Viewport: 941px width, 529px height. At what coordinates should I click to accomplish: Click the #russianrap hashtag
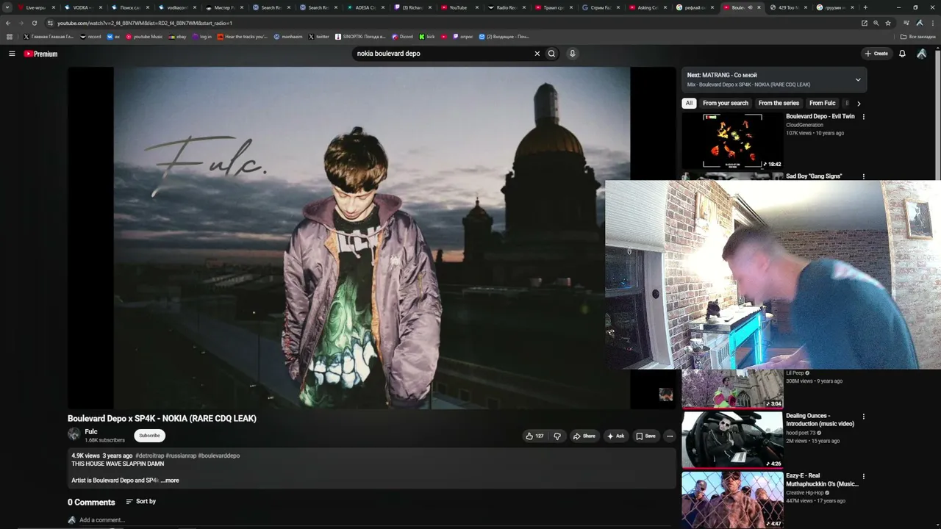[181, 456]
